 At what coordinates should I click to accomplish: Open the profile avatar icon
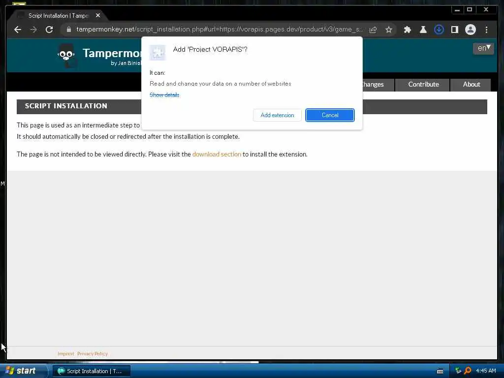[470, 30]
